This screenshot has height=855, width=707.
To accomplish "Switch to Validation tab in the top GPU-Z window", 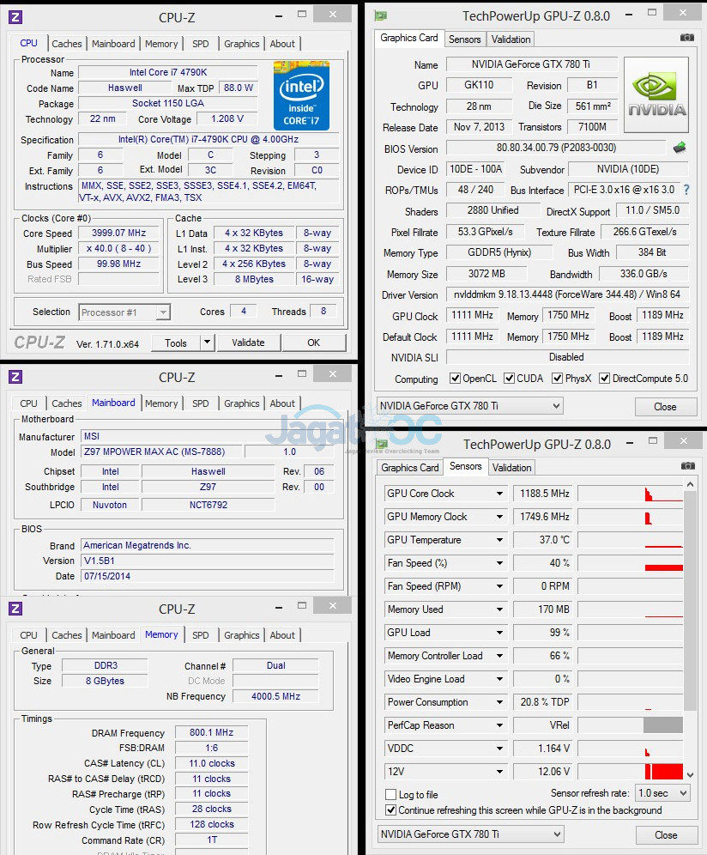I will click(511, 39).
